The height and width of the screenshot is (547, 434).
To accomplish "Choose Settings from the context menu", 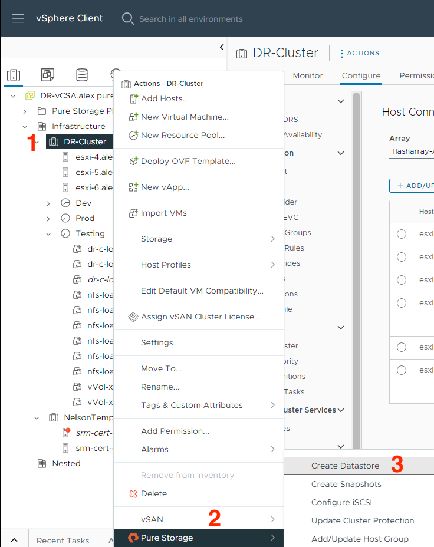I will click(x=157, y=342).
